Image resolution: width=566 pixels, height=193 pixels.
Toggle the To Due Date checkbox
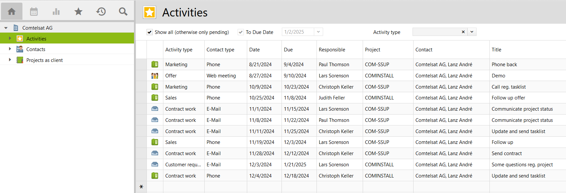[241, 32]
